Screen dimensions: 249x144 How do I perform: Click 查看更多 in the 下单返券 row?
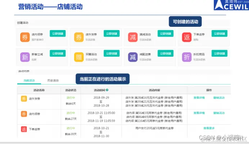[209, 128]
